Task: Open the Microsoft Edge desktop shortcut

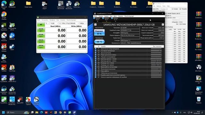Action: (4, 5)
